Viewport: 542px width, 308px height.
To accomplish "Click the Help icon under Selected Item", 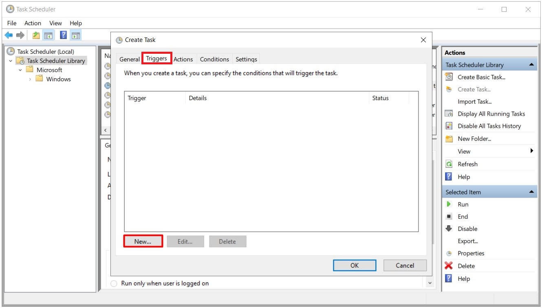I will coord(449,279).
